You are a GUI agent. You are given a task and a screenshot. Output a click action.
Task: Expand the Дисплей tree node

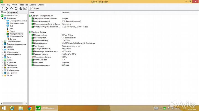[x=2, y=49]
